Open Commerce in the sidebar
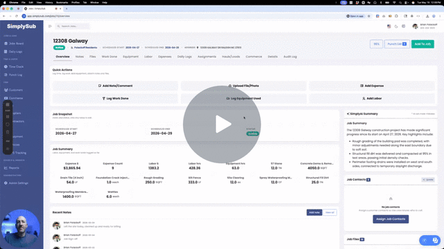 [14, 98]
